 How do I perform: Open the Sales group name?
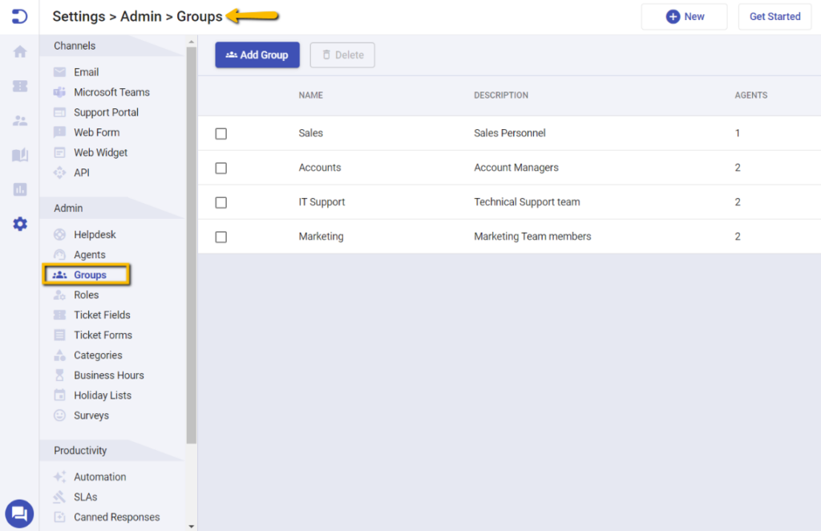click(x=310, y=133)
